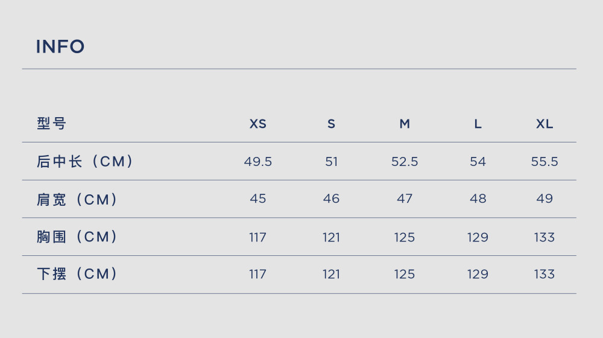Click the 下摆 row value 117
The width and height of the screenshot is (603, 338).
coord(257,274)
